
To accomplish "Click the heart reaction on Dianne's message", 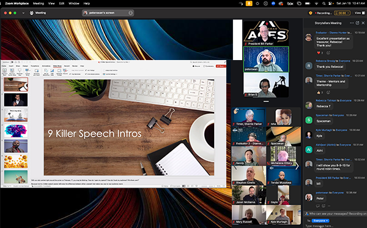I will coord(320,53).
